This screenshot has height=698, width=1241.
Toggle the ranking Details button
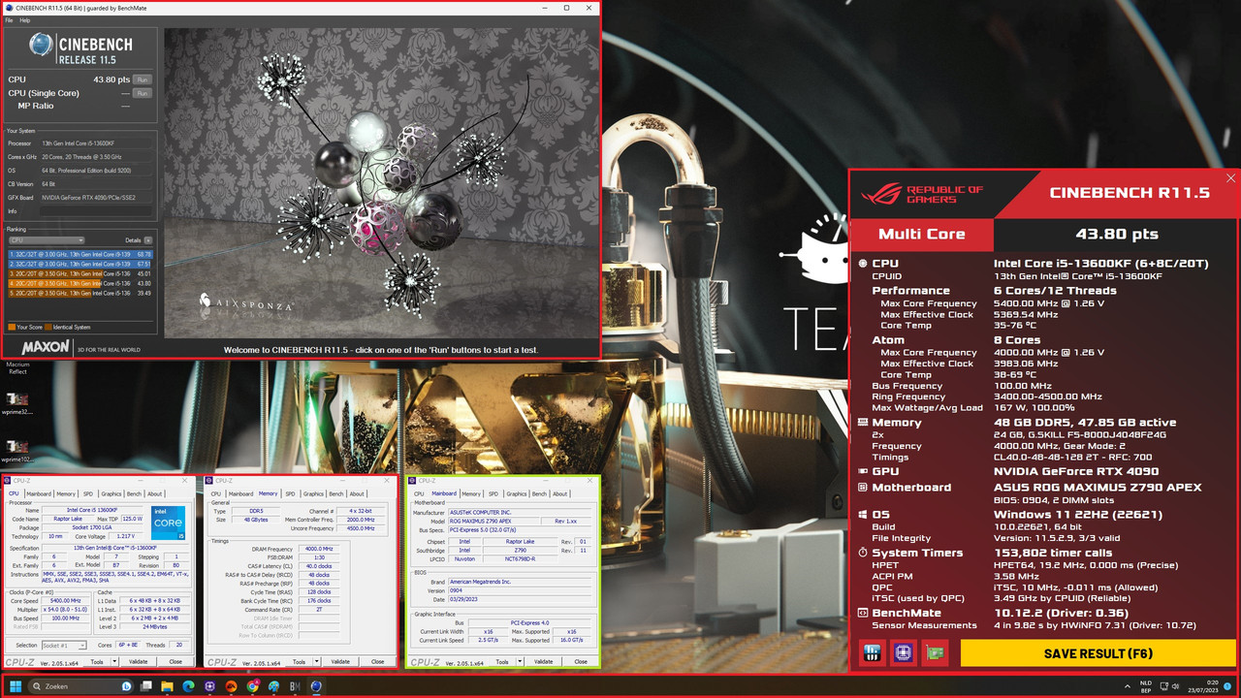[x=148, y=239]
